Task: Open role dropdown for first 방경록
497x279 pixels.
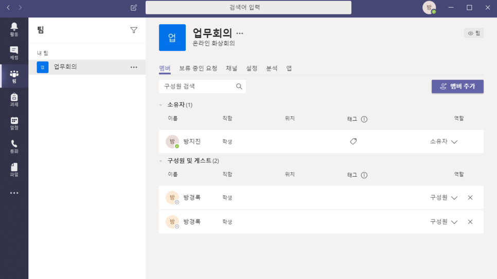Action: pyautogui.click(x=443, y=198)
